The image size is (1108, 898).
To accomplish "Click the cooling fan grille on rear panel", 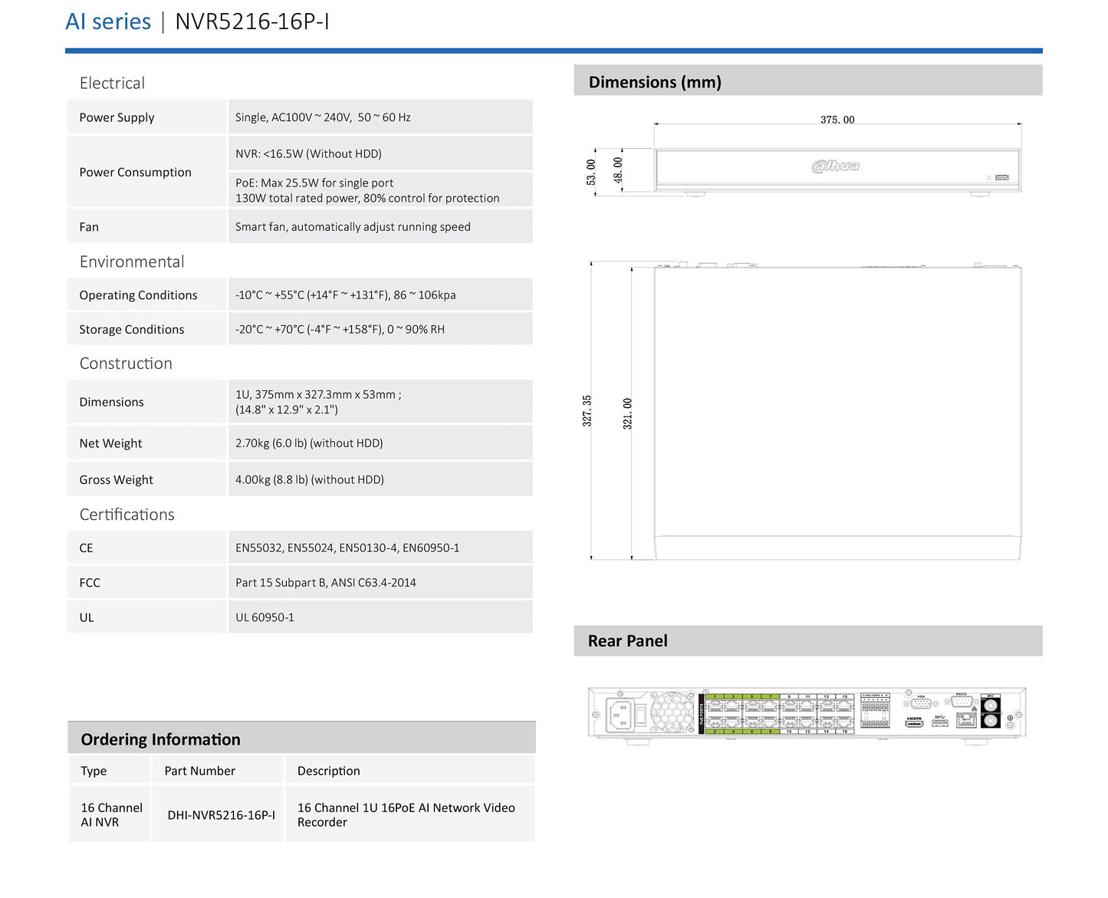I will [672, 712].
